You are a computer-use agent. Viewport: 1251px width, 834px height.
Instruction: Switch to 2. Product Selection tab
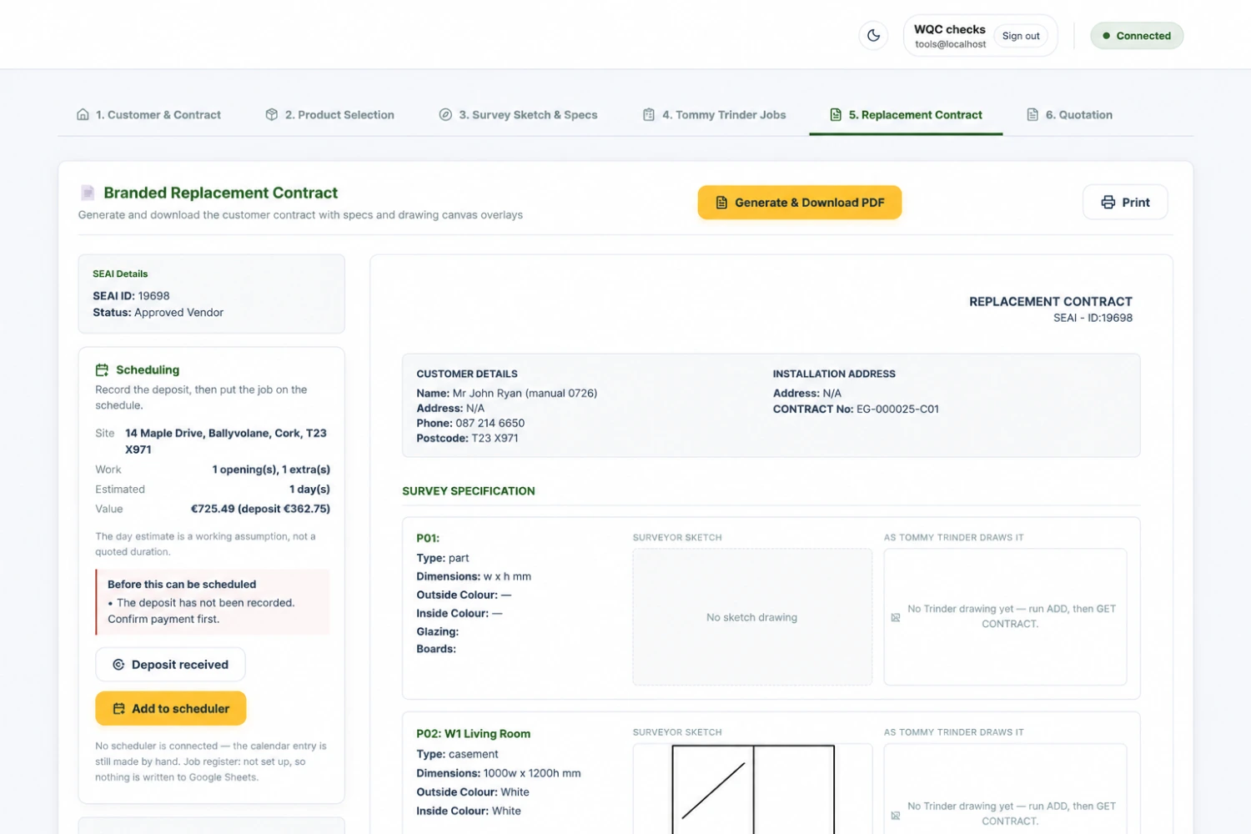pos(329,115)
